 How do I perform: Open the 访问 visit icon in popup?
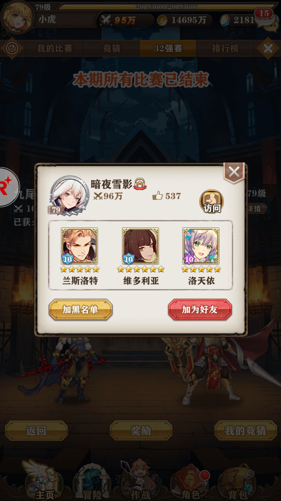(211, 202)
